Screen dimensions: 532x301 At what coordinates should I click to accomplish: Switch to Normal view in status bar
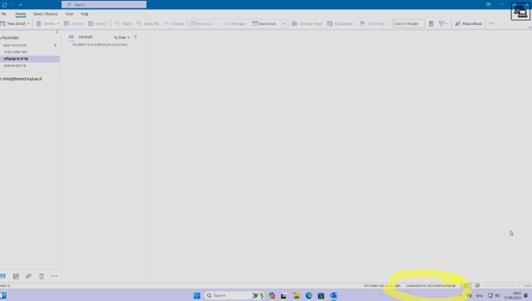point(467,286)
